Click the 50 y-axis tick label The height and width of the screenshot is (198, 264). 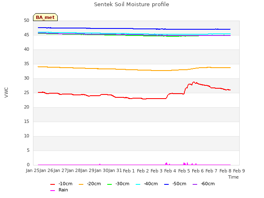(26, 21)
